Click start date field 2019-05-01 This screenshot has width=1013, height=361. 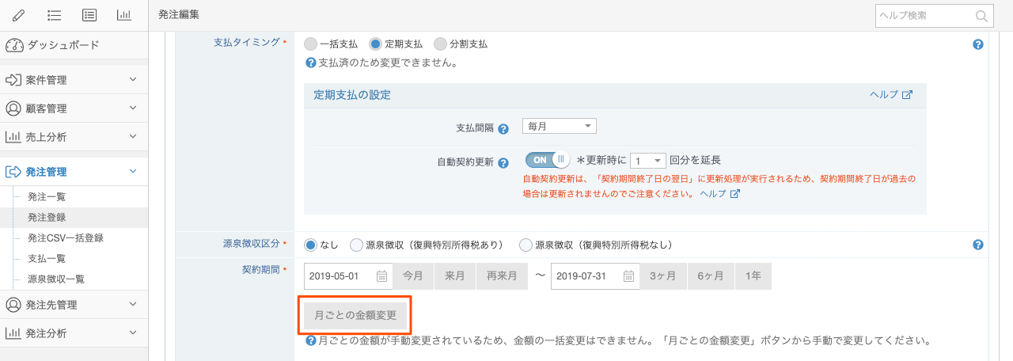tap(348, 276)
